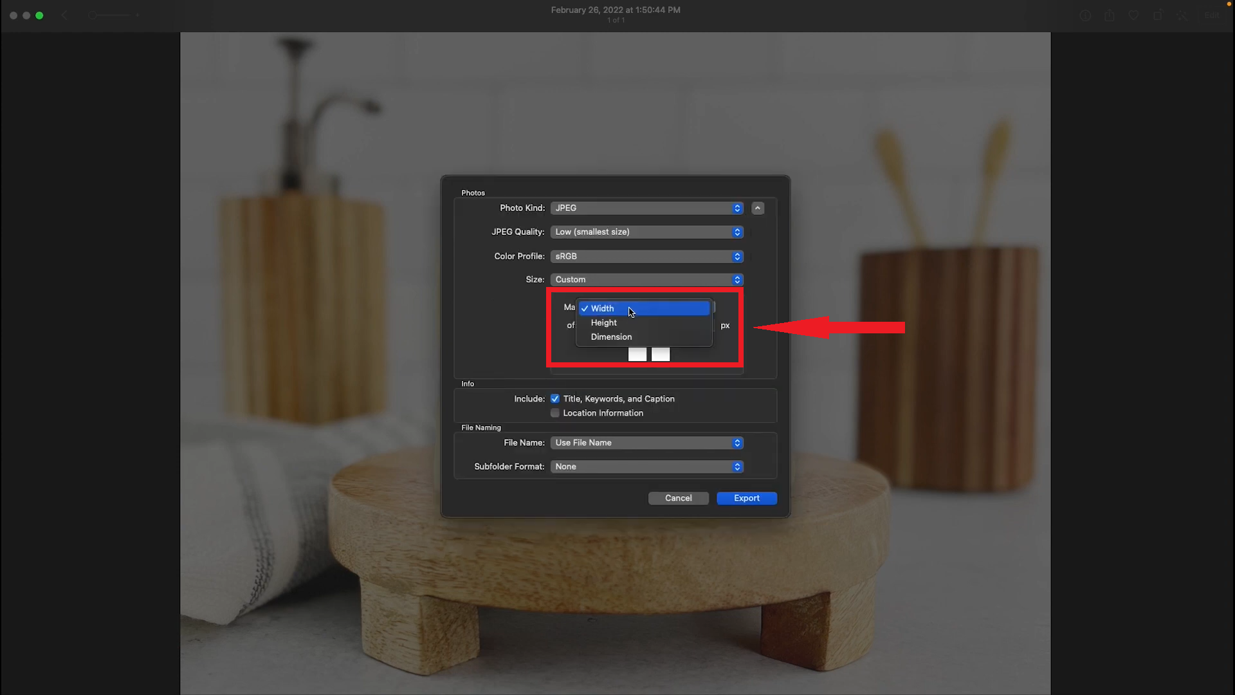This screenshot has width=1235, height=695.
Task: Enable Location Information checkbox
Action: (555, 413)
